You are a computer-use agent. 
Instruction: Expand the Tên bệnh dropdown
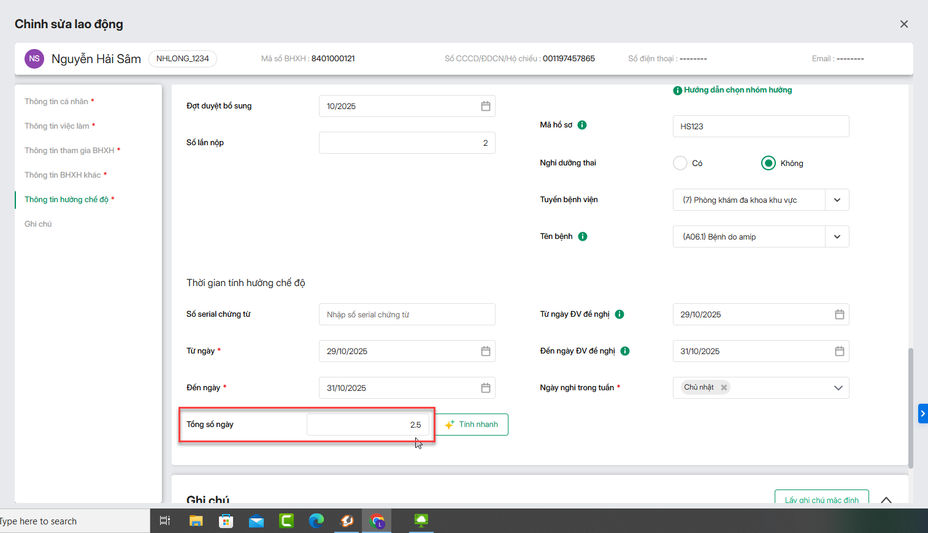[837, 236]
